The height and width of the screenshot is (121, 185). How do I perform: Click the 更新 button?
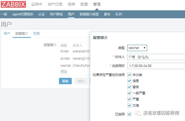click(65, 81)
